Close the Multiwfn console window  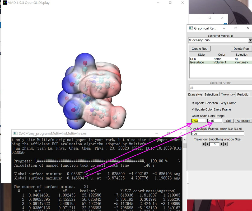[181, 133]
